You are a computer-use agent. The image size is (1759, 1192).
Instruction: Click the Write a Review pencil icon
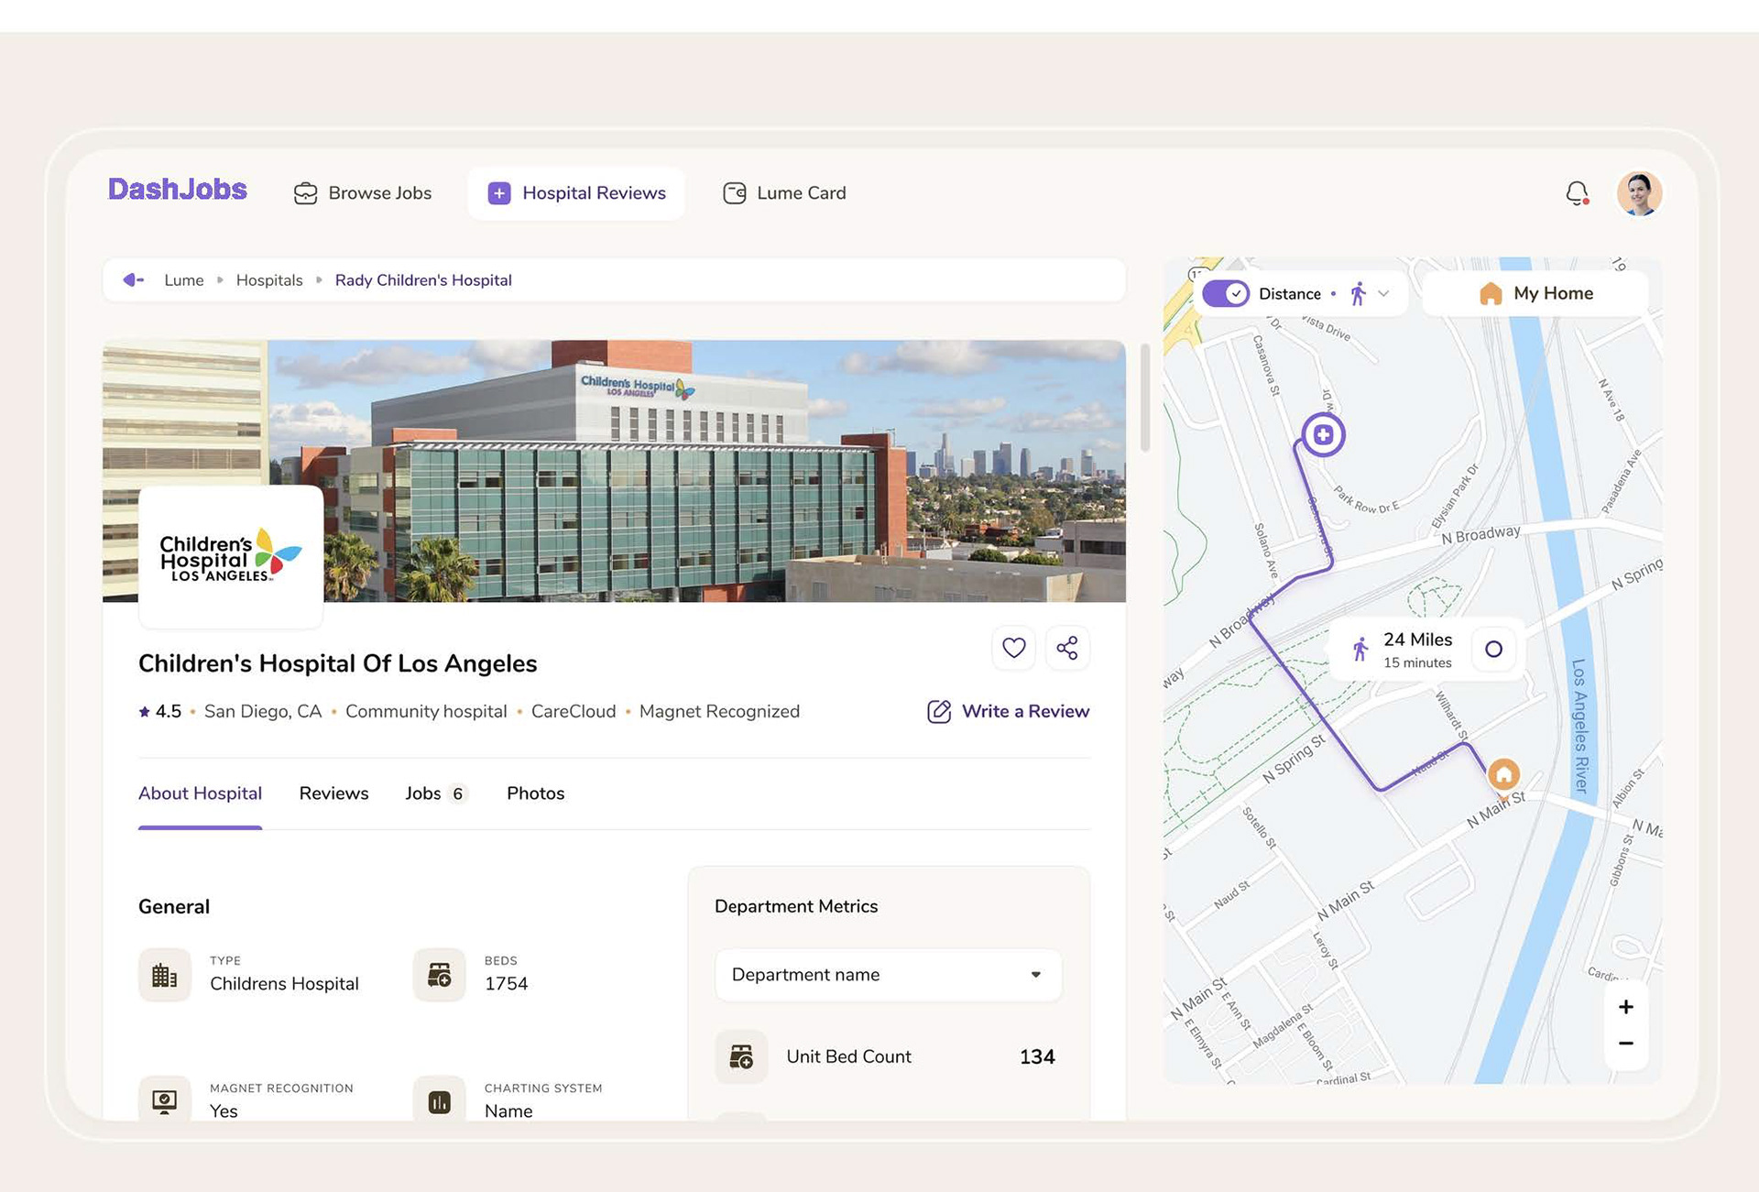[x=939, y=712]
